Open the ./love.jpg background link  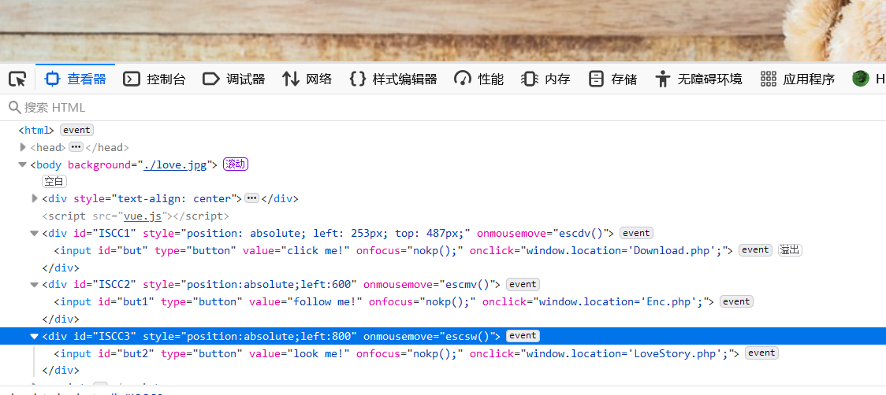[175, 164]
